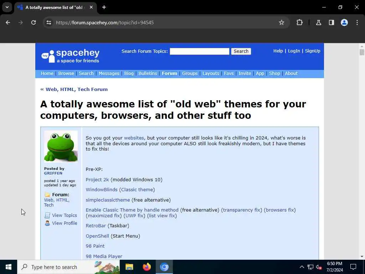Open the Messages nav item
Viewport: 365px width, 274px height.
coord(109,73)
